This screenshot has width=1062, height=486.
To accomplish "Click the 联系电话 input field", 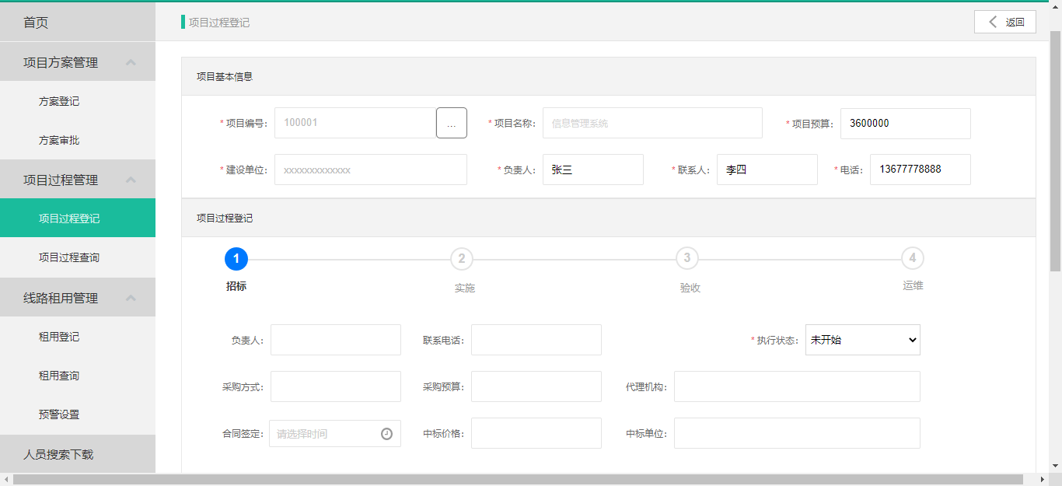I will (536, 340).
